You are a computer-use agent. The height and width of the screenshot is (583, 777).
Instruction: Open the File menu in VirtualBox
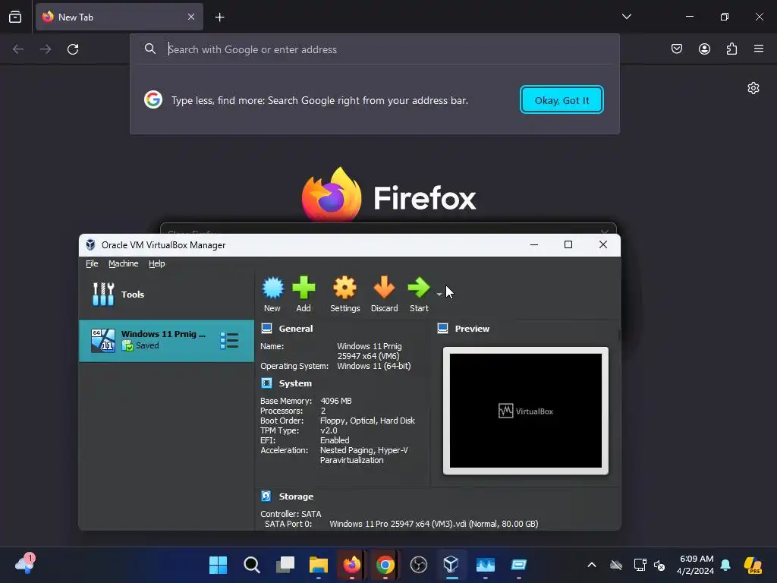(92, 263)
